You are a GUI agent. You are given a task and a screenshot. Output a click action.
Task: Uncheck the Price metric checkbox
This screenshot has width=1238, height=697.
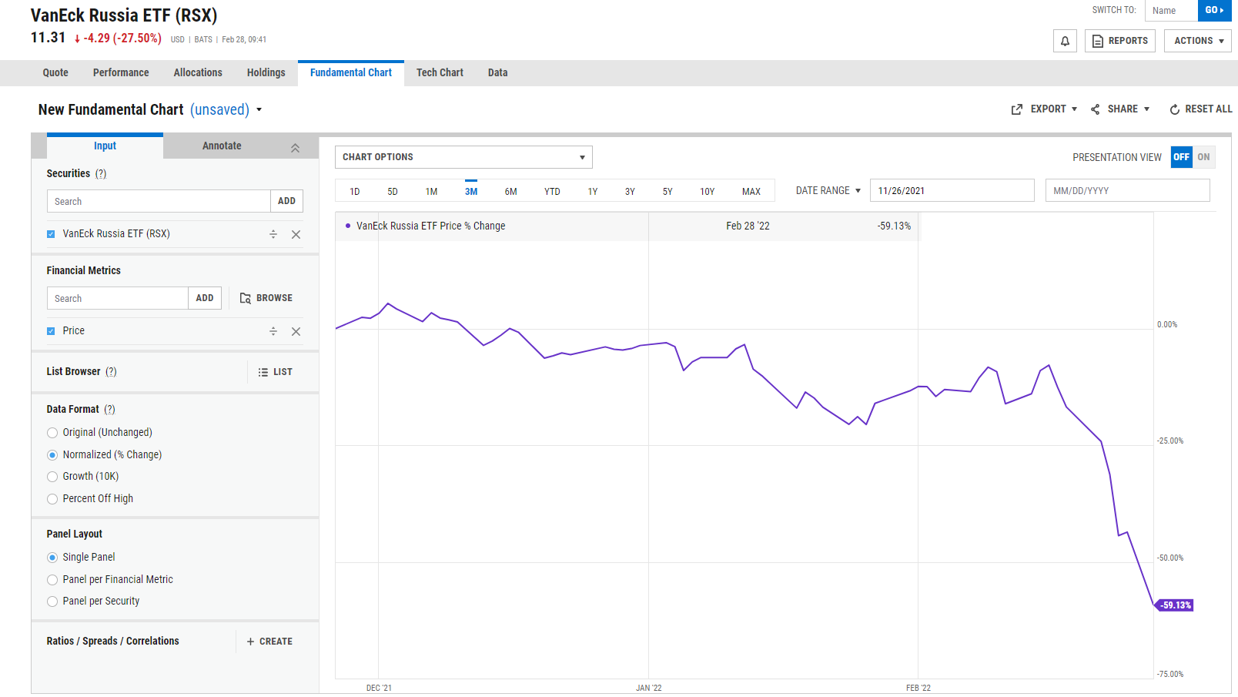[x=51, y=331]
